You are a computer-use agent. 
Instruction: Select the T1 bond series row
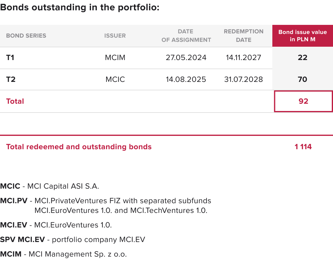[x=10, y=58]
